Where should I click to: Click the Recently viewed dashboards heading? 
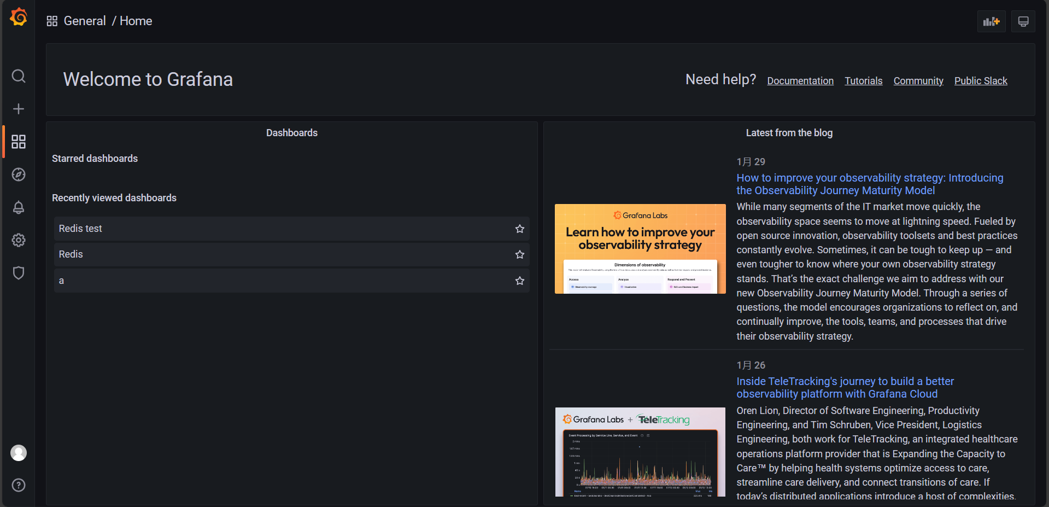tap(114, 198)
